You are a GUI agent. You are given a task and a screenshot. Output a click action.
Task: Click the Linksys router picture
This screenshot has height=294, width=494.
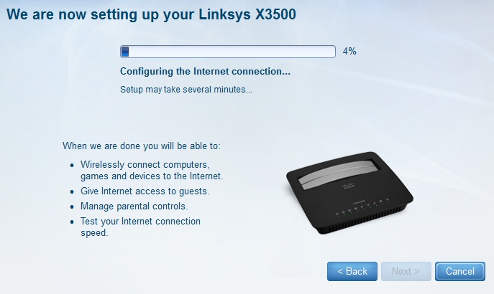pyautogui.click(x=349, y=193)
